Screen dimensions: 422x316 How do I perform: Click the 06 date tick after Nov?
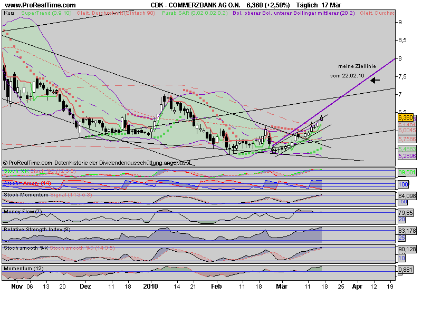(30, 287)
